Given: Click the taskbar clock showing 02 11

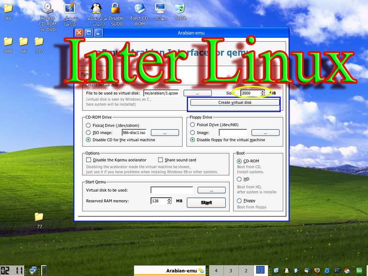Looking at the screenshot, I should [x=12, y=271].
